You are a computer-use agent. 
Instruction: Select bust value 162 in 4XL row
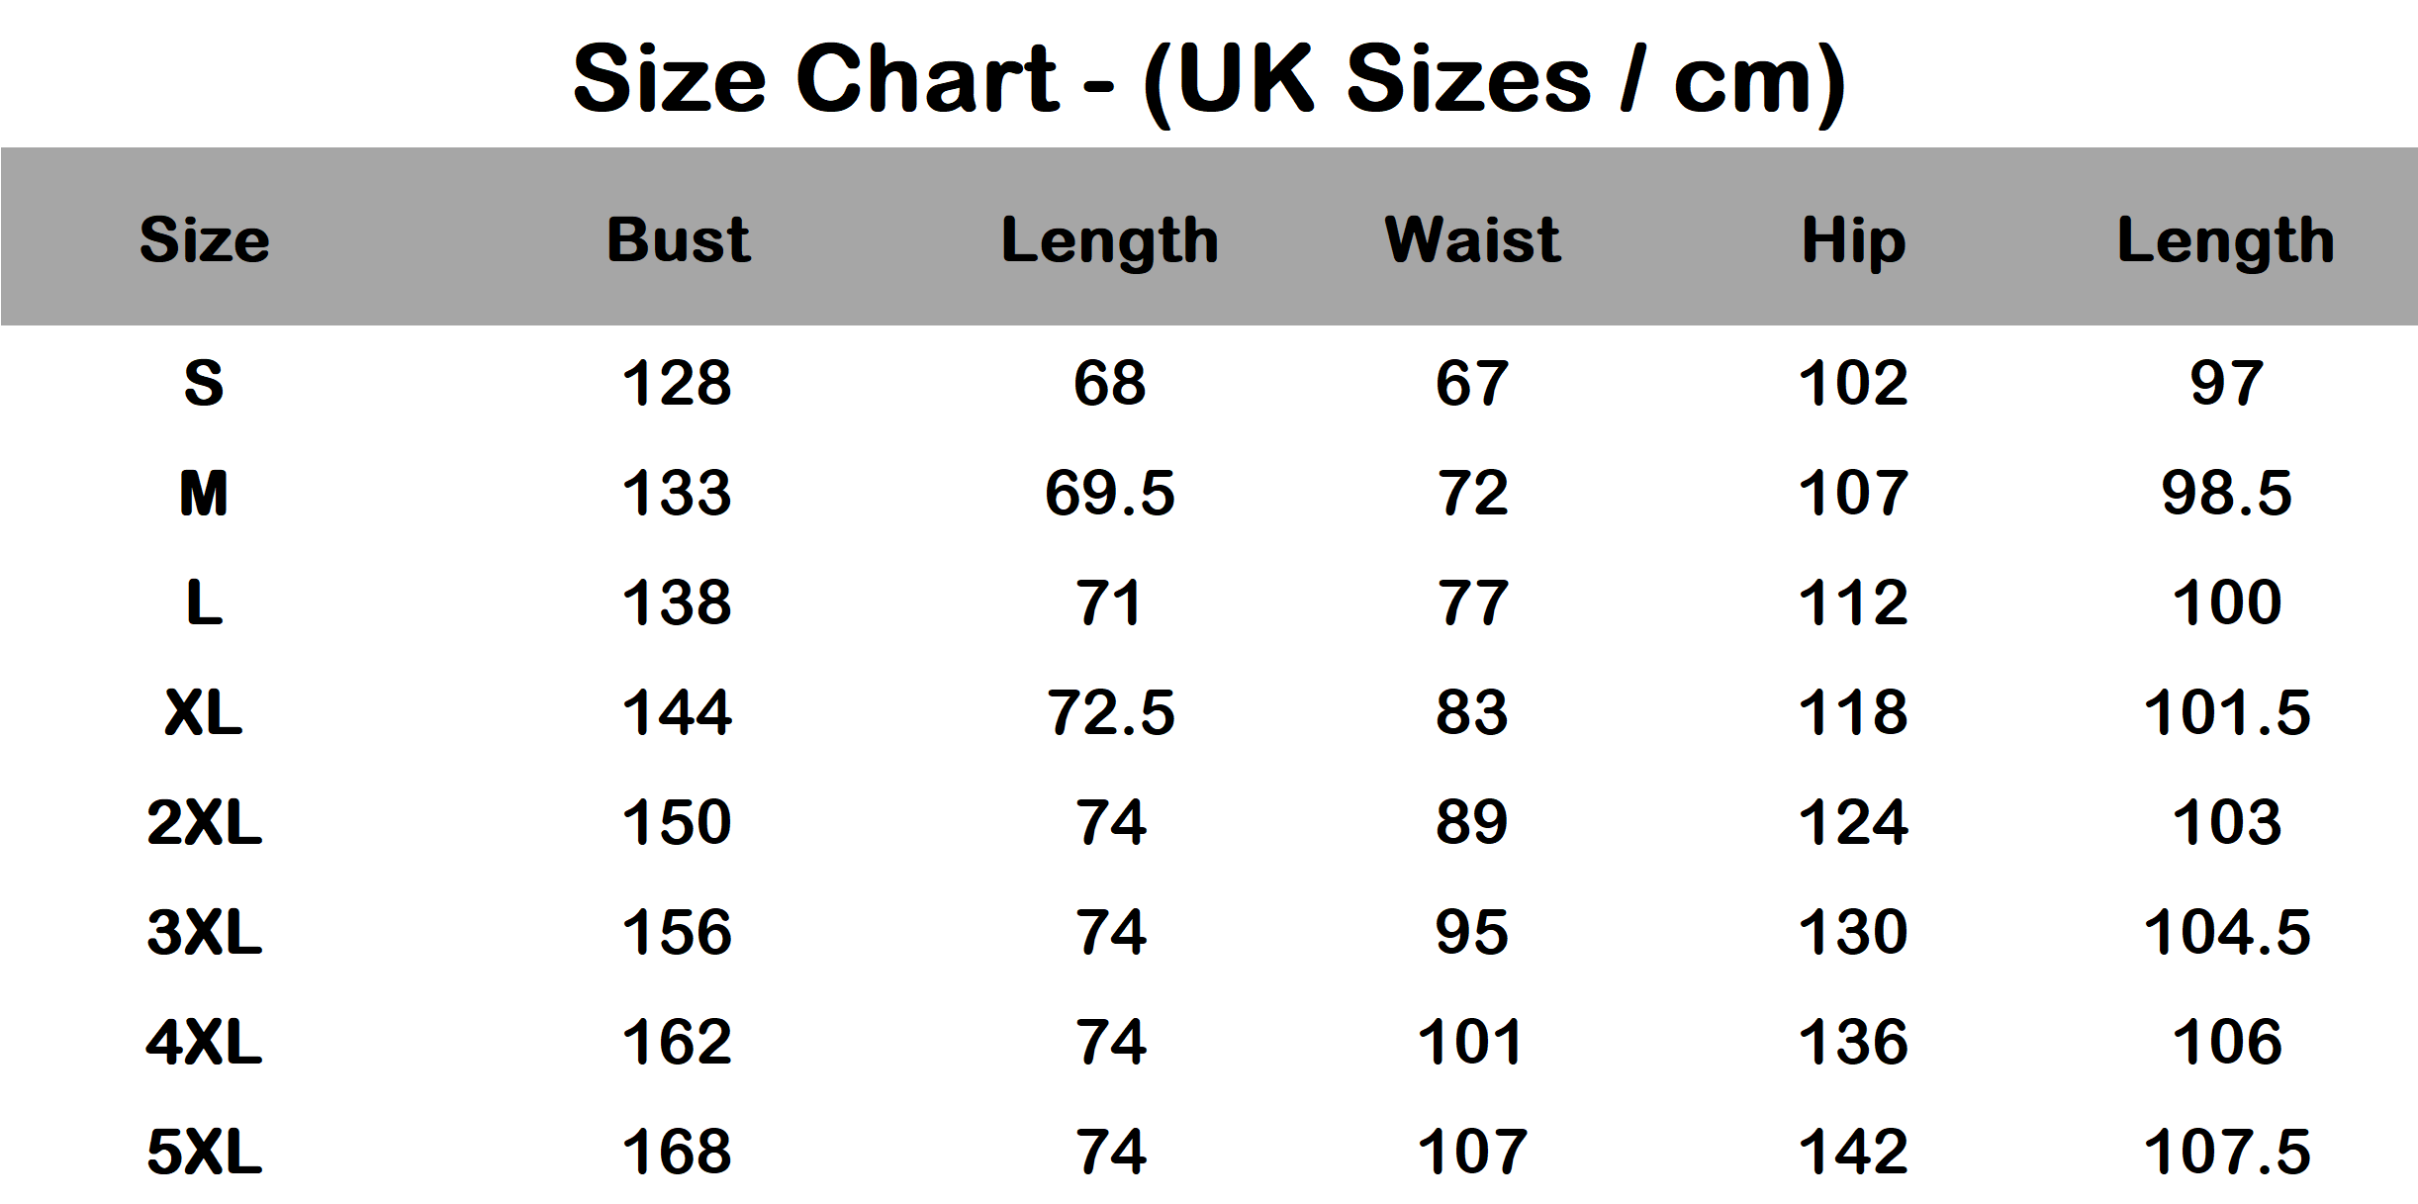pyautogui.click(x=677, y=1042)
